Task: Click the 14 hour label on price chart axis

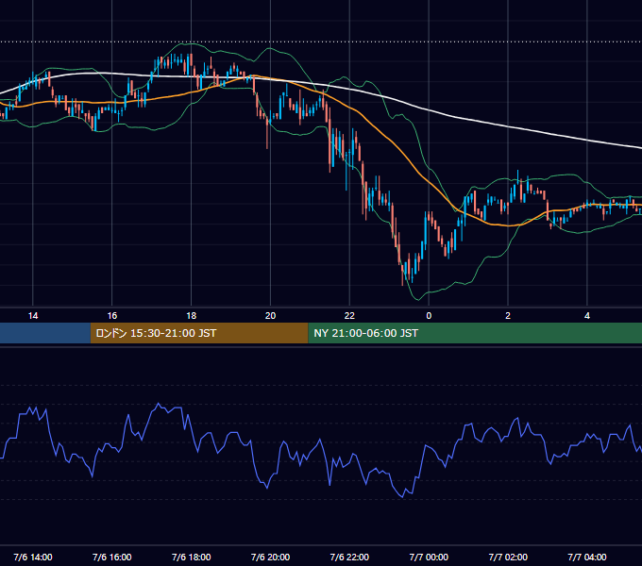Action: [33, 316]
